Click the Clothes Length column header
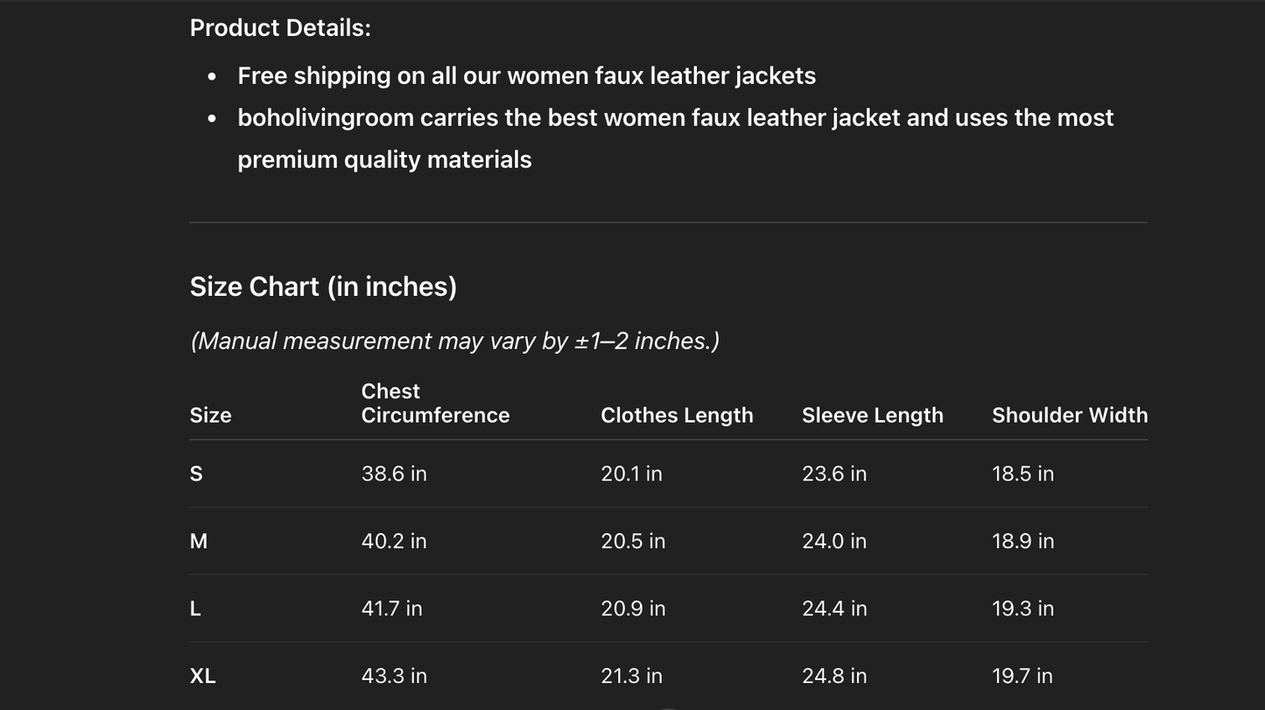1265x710 pixels. pyautogui.click(x=677, y=415)
